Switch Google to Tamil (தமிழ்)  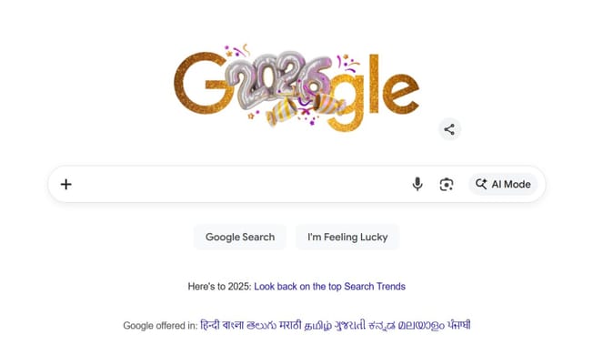coord(317,325)
